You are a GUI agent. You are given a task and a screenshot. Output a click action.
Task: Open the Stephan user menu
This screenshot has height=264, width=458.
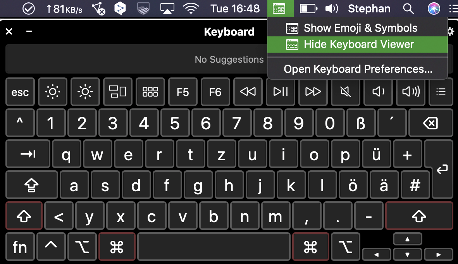pyautogui.click(x=369, y=9)
